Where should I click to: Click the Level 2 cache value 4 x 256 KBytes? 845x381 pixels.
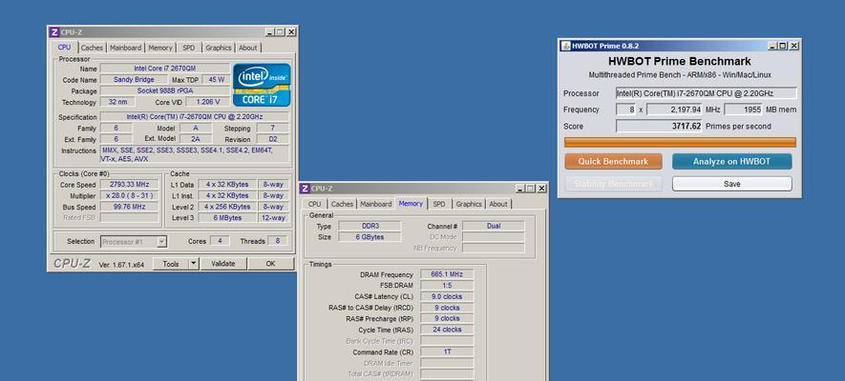tap(225, 207)
